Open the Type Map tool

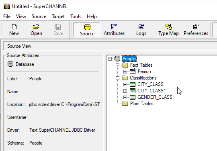[x=168, y=27]
